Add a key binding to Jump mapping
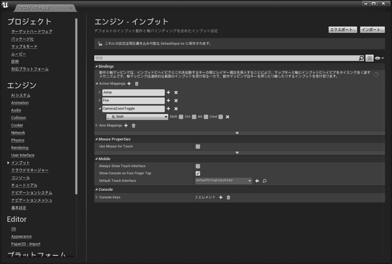Viewport: 392px width, 264px height. point(168,92)
